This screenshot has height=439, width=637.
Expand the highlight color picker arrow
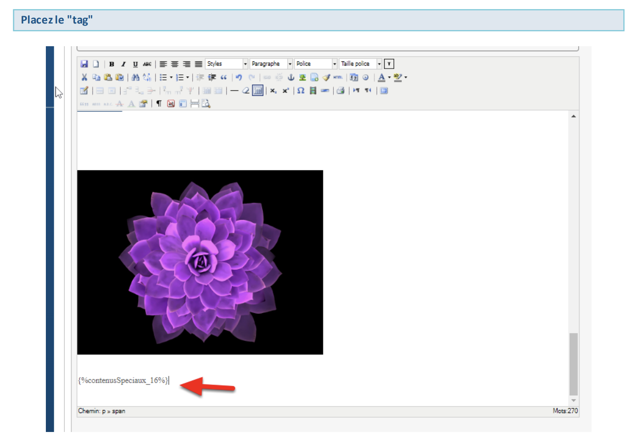pos(406,77)
